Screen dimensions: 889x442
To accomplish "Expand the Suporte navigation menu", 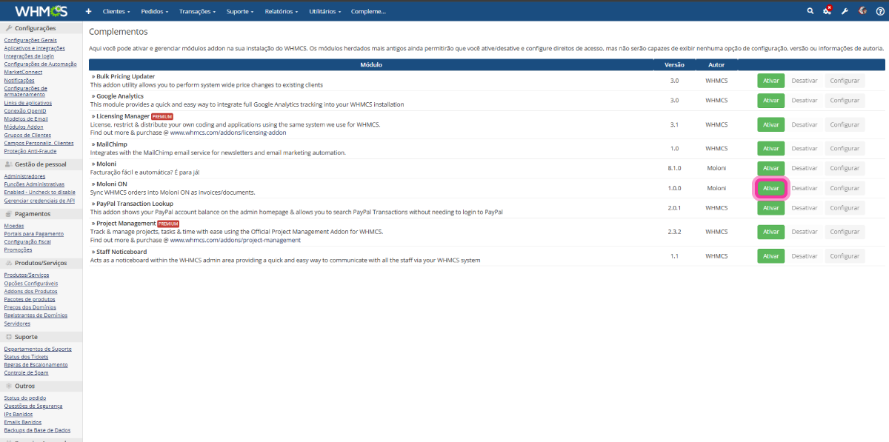I will pos(240,12).
